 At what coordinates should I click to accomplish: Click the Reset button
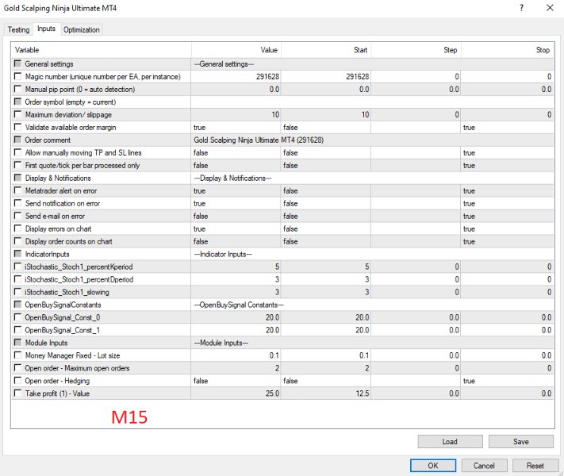pyautogui.click(x=535, y=466)
